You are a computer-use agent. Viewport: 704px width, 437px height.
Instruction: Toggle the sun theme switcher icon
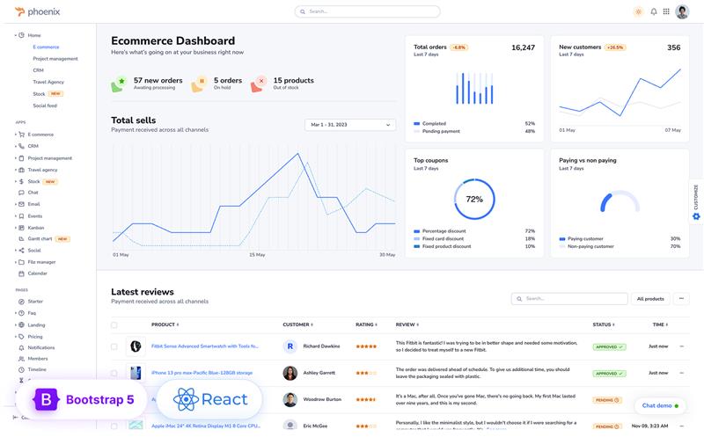pos(638,11)
